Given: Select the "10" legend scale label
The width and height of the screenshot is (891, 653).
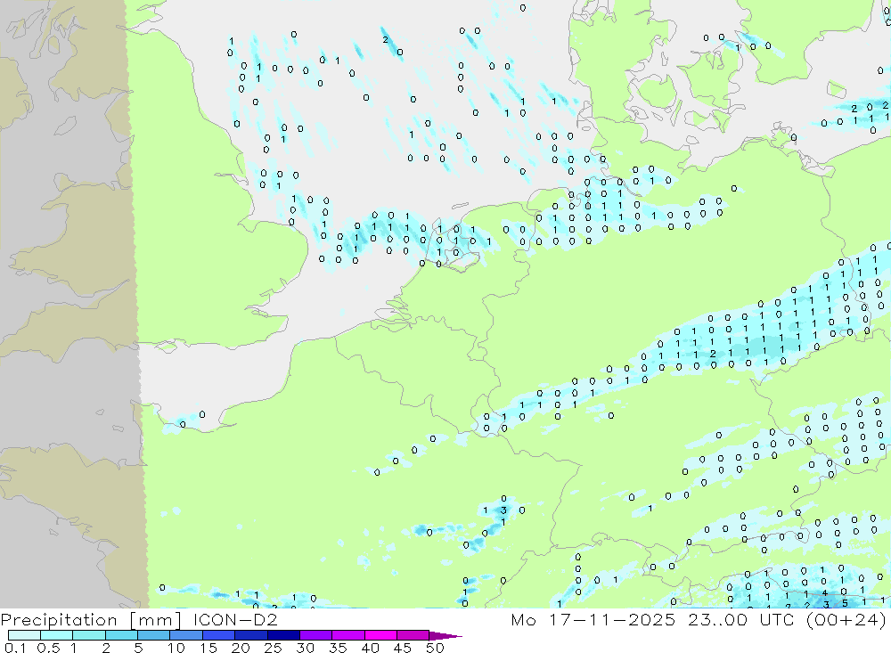Looking at the screenshot, I should [x=176, y=648].
